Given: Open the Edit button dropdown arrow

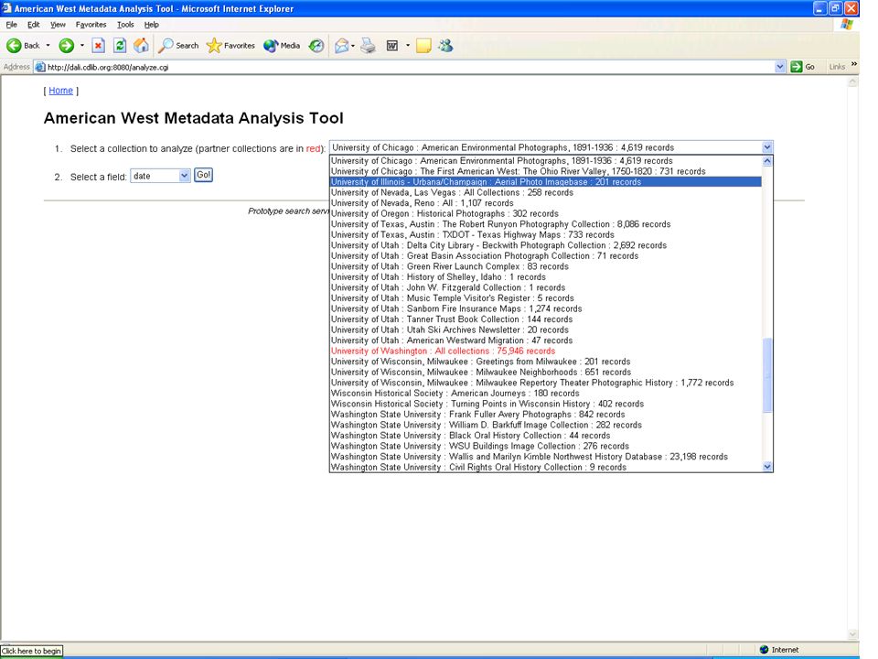Looking at the screenshot, I should click(x=408, y=46).
